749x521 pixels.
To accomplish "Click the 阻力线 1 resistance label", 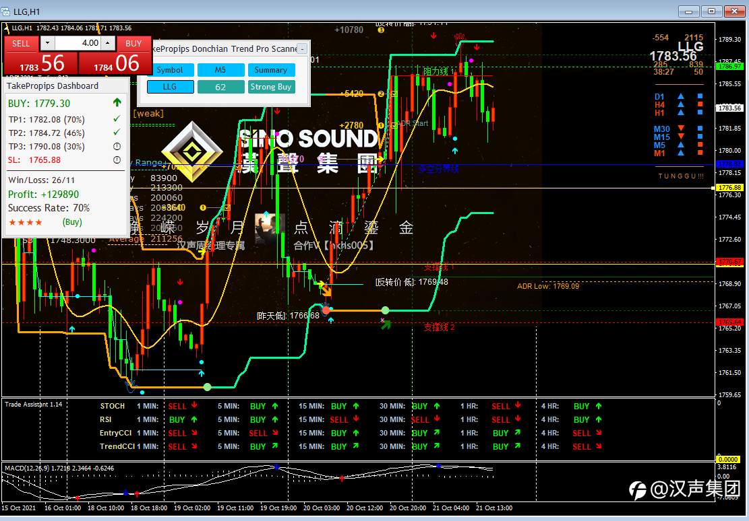I will pos(438,71).
